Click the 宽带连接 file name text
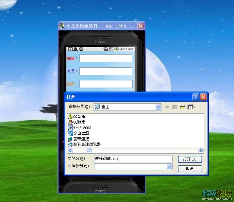 pyautogui.click(x=81, y=139)
